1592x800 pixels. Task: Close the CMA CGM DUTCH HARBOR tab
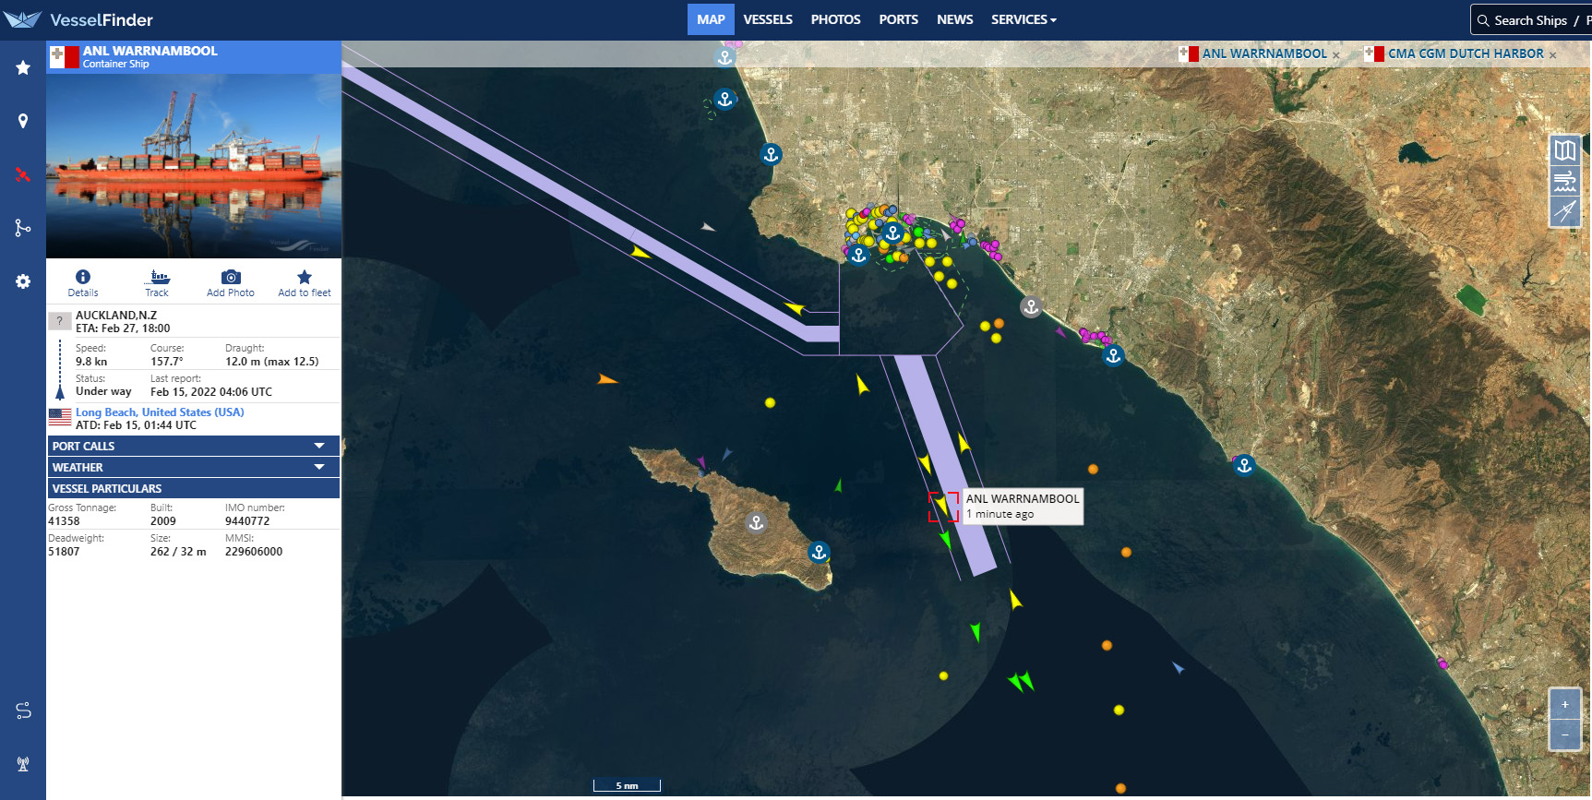point(1552,55)
